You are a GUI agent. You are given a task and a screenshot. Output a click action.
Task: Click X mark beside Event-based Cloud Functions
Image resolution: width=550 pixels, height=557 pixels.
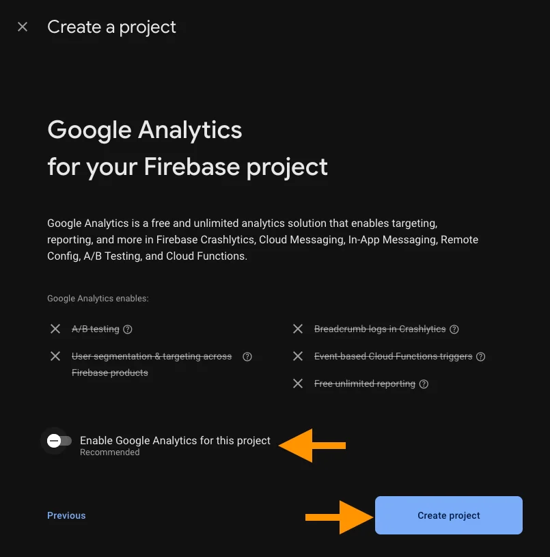[298, 357]
